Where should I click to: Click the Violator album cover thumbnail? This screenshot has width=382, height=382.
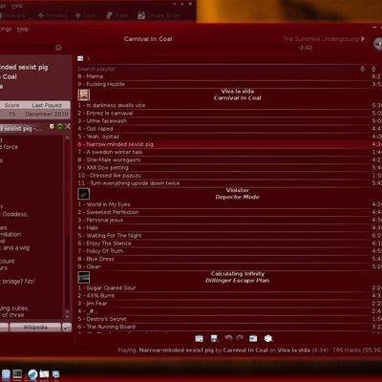pyautogui.click(x=84, y=194)
